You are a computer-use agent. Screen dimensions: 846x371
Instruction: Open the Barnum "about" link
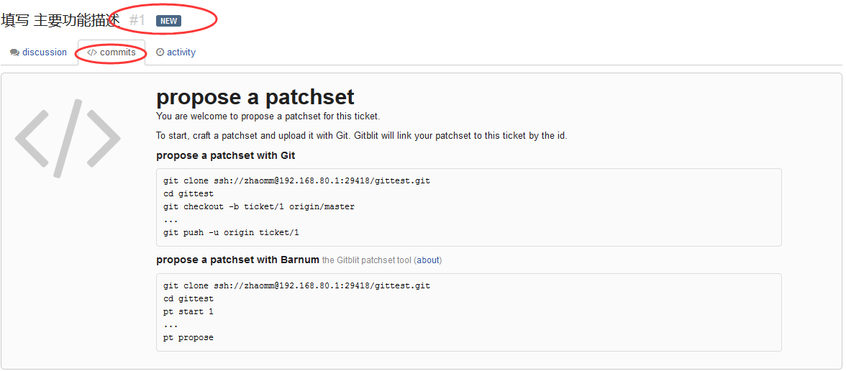pos(428,260)
